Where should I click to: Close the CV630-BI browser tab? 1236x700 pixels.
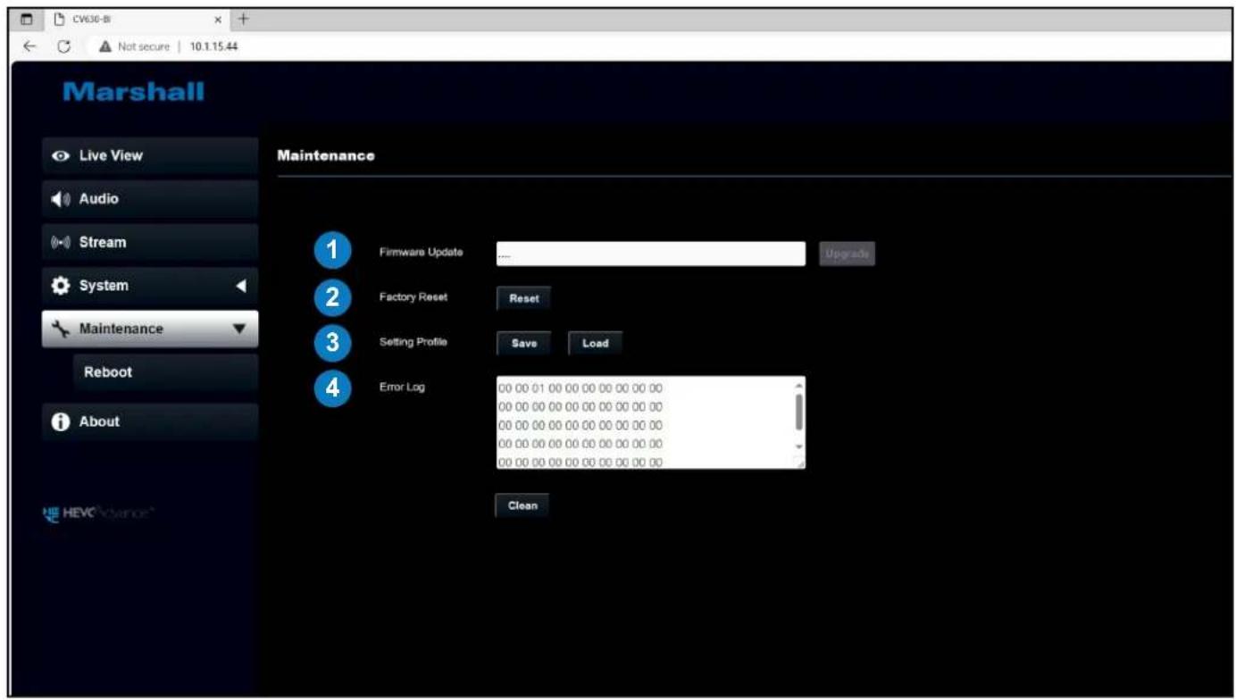[220, 19]
